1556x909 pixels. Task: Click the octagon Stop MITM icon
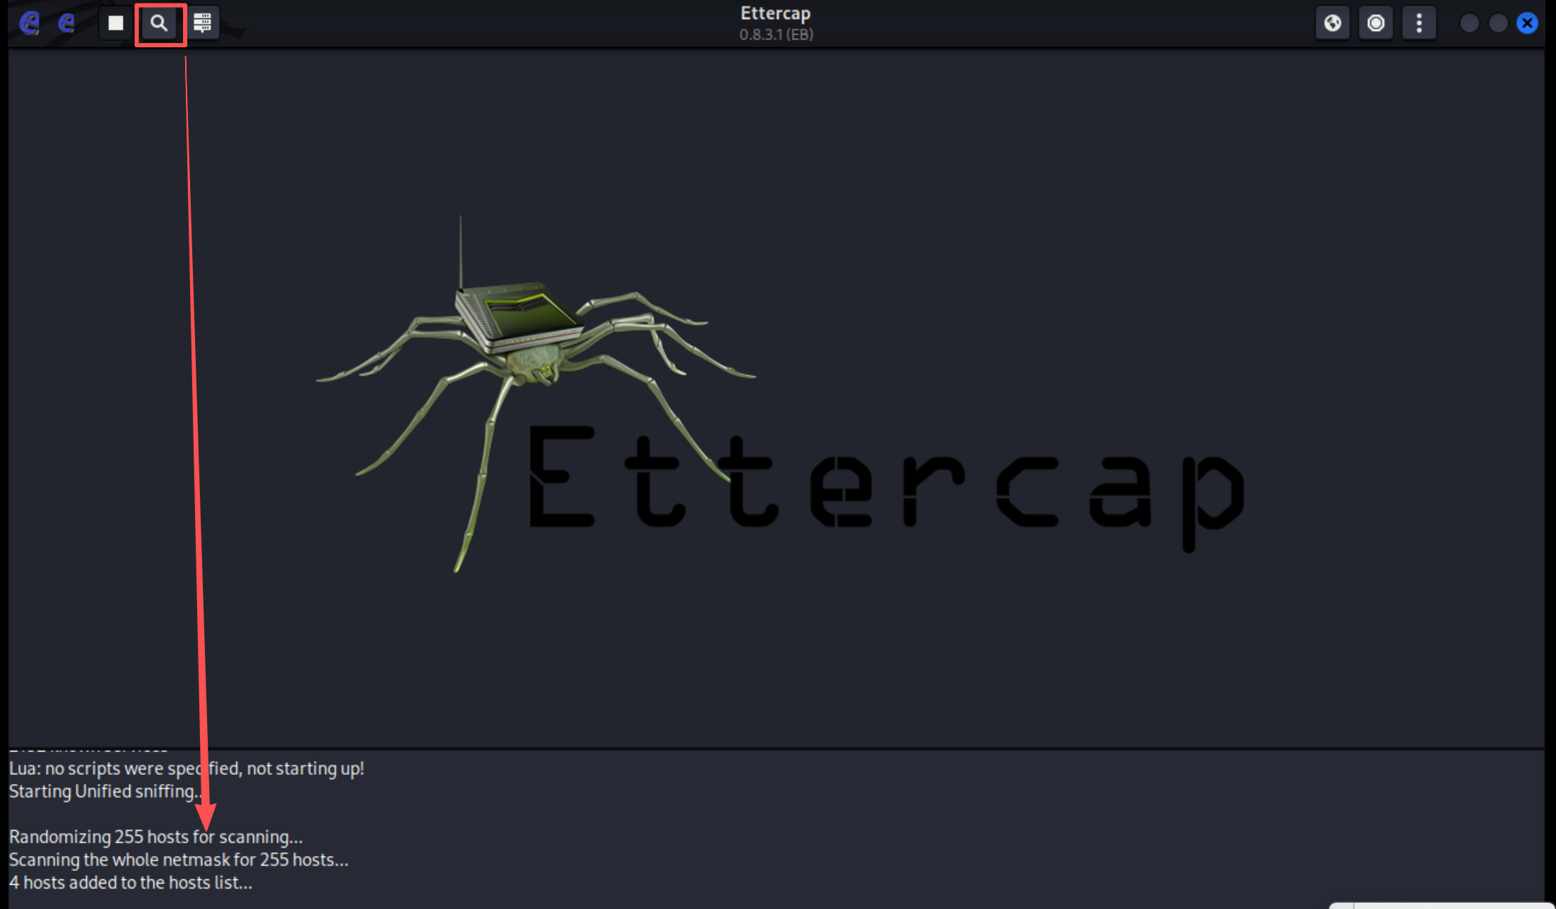click(1376, 23)
